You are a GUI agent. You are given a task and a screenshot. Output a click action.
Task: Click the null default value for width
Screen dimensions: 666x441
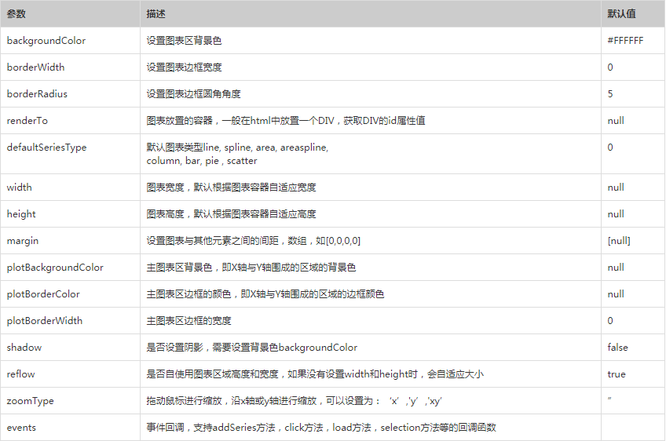click(x=616, y=188)
